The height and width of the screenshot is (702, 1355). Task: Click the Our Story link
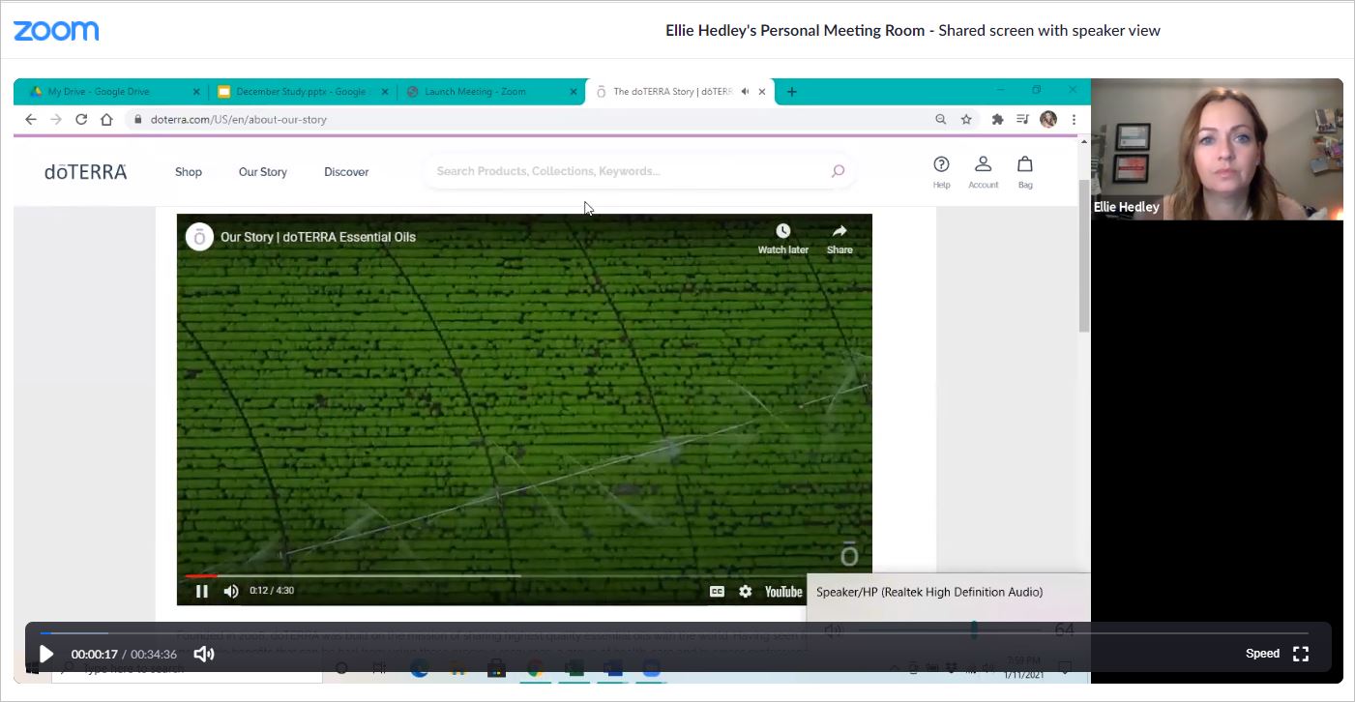263,172
